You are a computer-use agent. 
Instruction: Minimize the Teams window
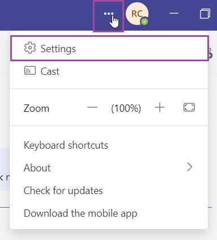174,14
